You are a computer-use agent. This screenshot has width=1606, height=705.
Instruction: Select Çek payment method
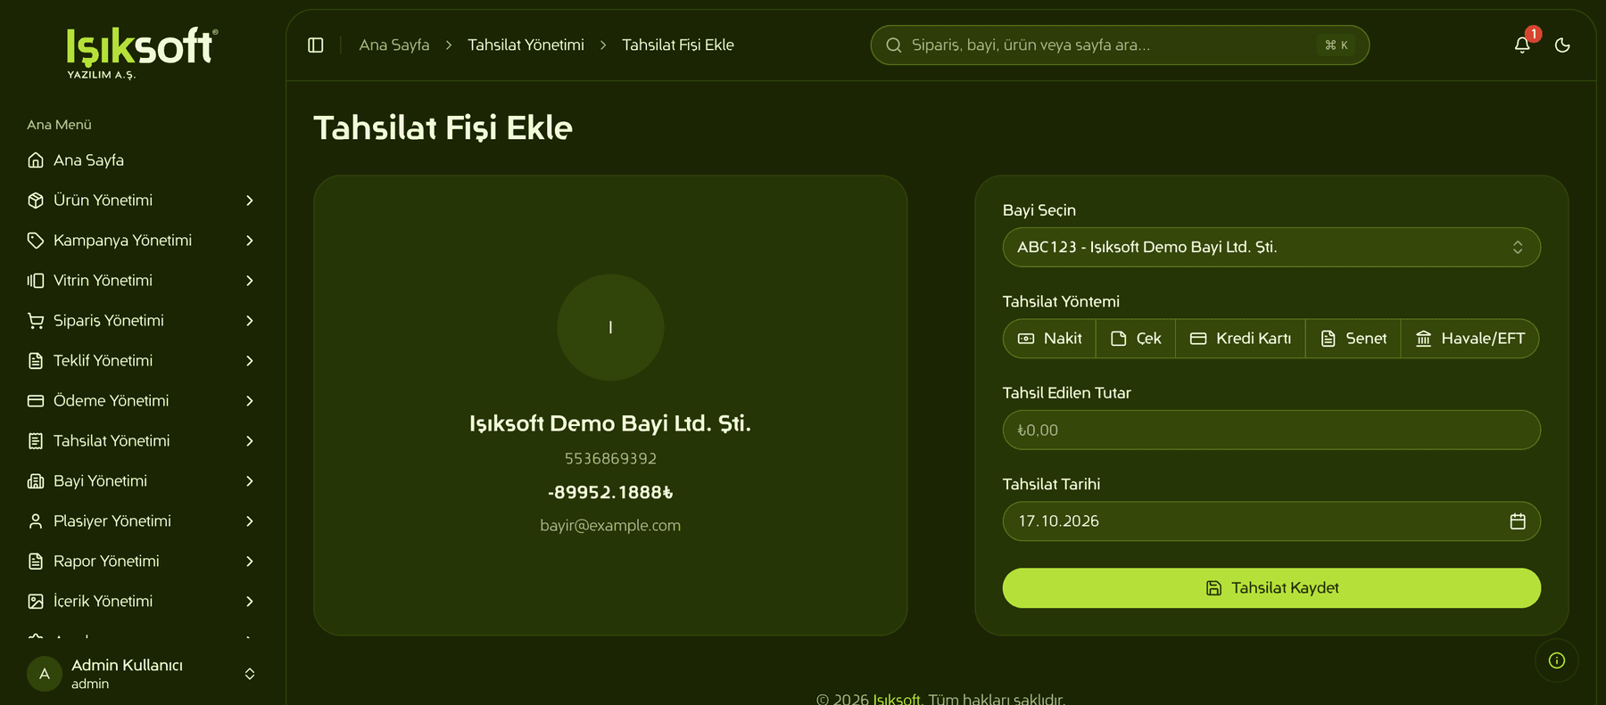pos(1136,339)
